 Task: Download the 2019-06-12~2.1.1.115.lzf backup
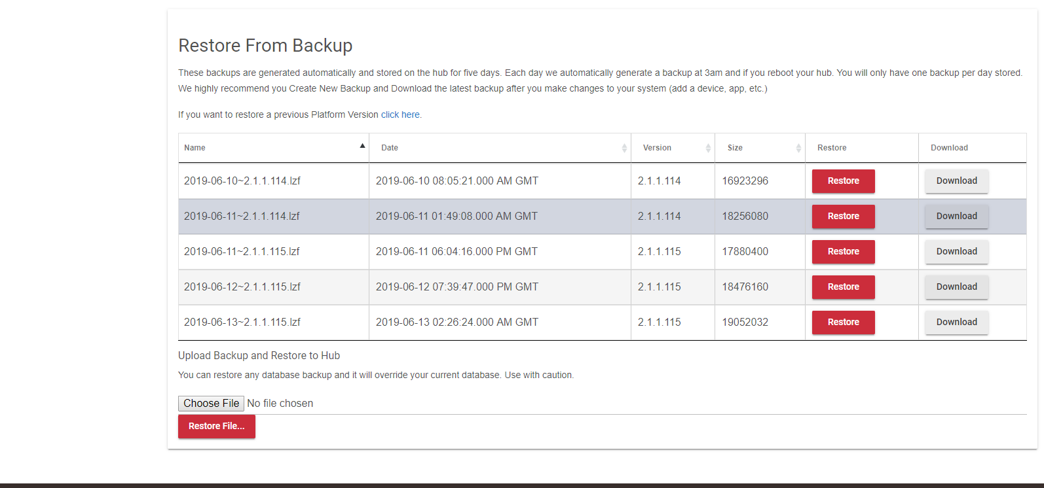956,287
